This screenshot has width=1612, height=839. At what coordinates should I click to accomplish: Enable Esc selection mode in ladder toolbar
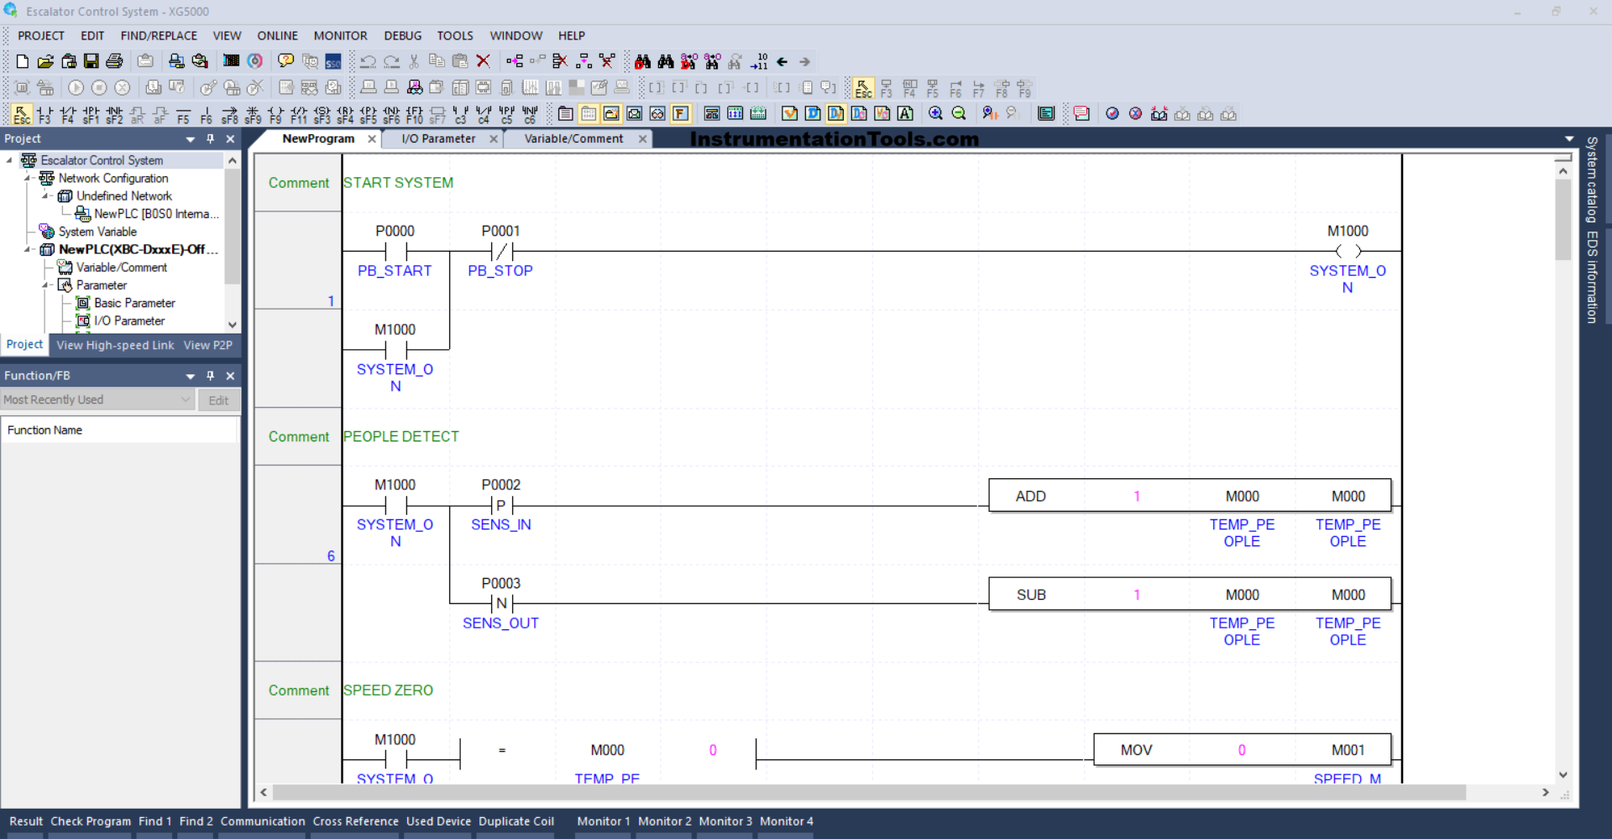[x=21, y=113]
